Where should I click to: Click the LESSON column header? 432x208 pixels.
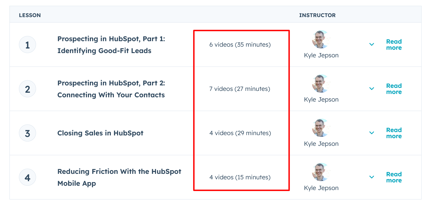tap(30, 15)
